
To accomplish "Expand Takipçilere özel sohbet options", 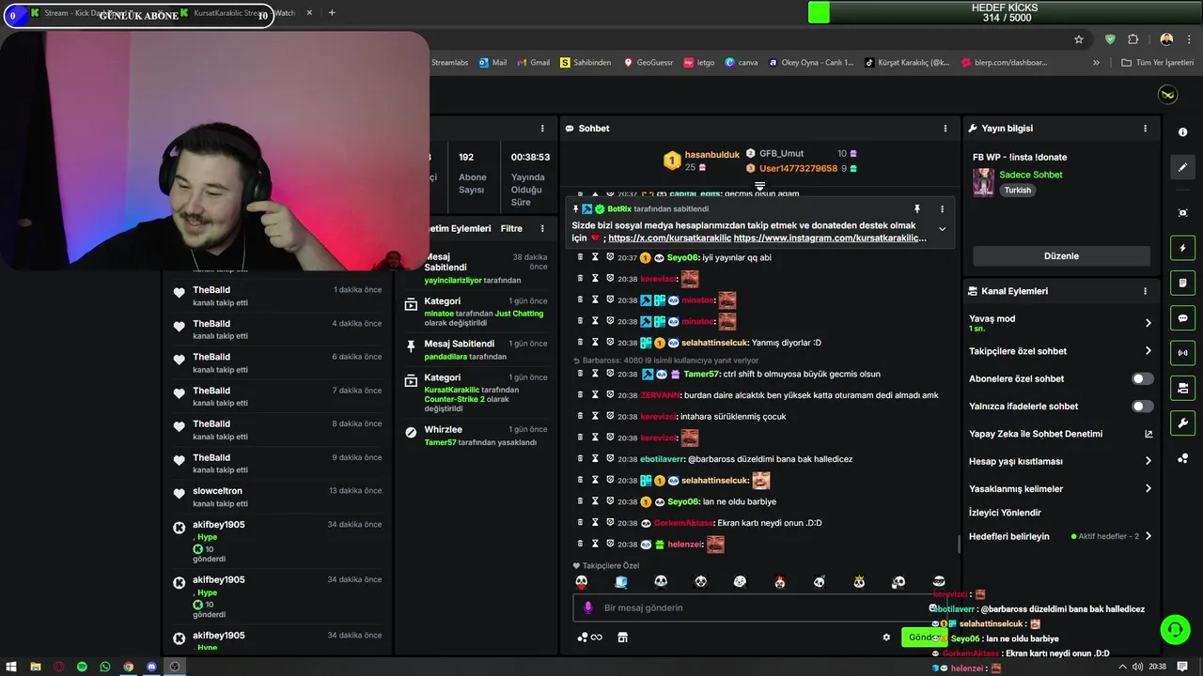I will pyautogui.click(x=1148, y=351).
